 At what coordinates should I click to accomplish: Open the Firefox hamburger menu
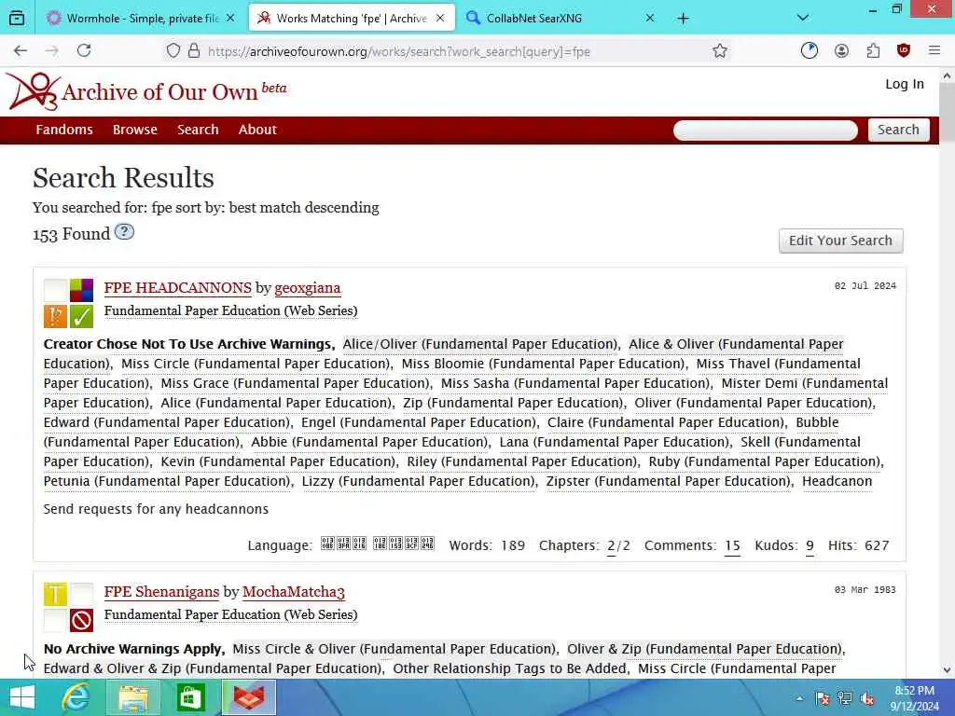(x=934, y=51)
